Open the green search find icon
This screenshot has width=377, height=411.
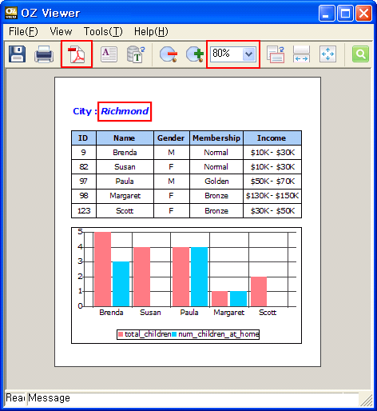[360, 54]
